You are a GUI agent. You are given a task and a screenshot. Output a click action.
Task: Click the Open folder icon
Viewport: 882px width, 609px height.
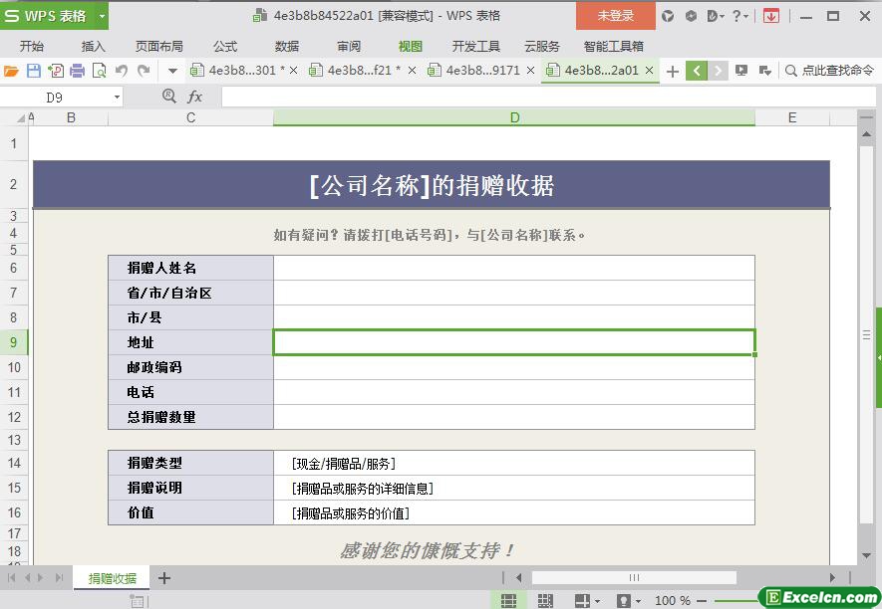click(x=12, y=71)
